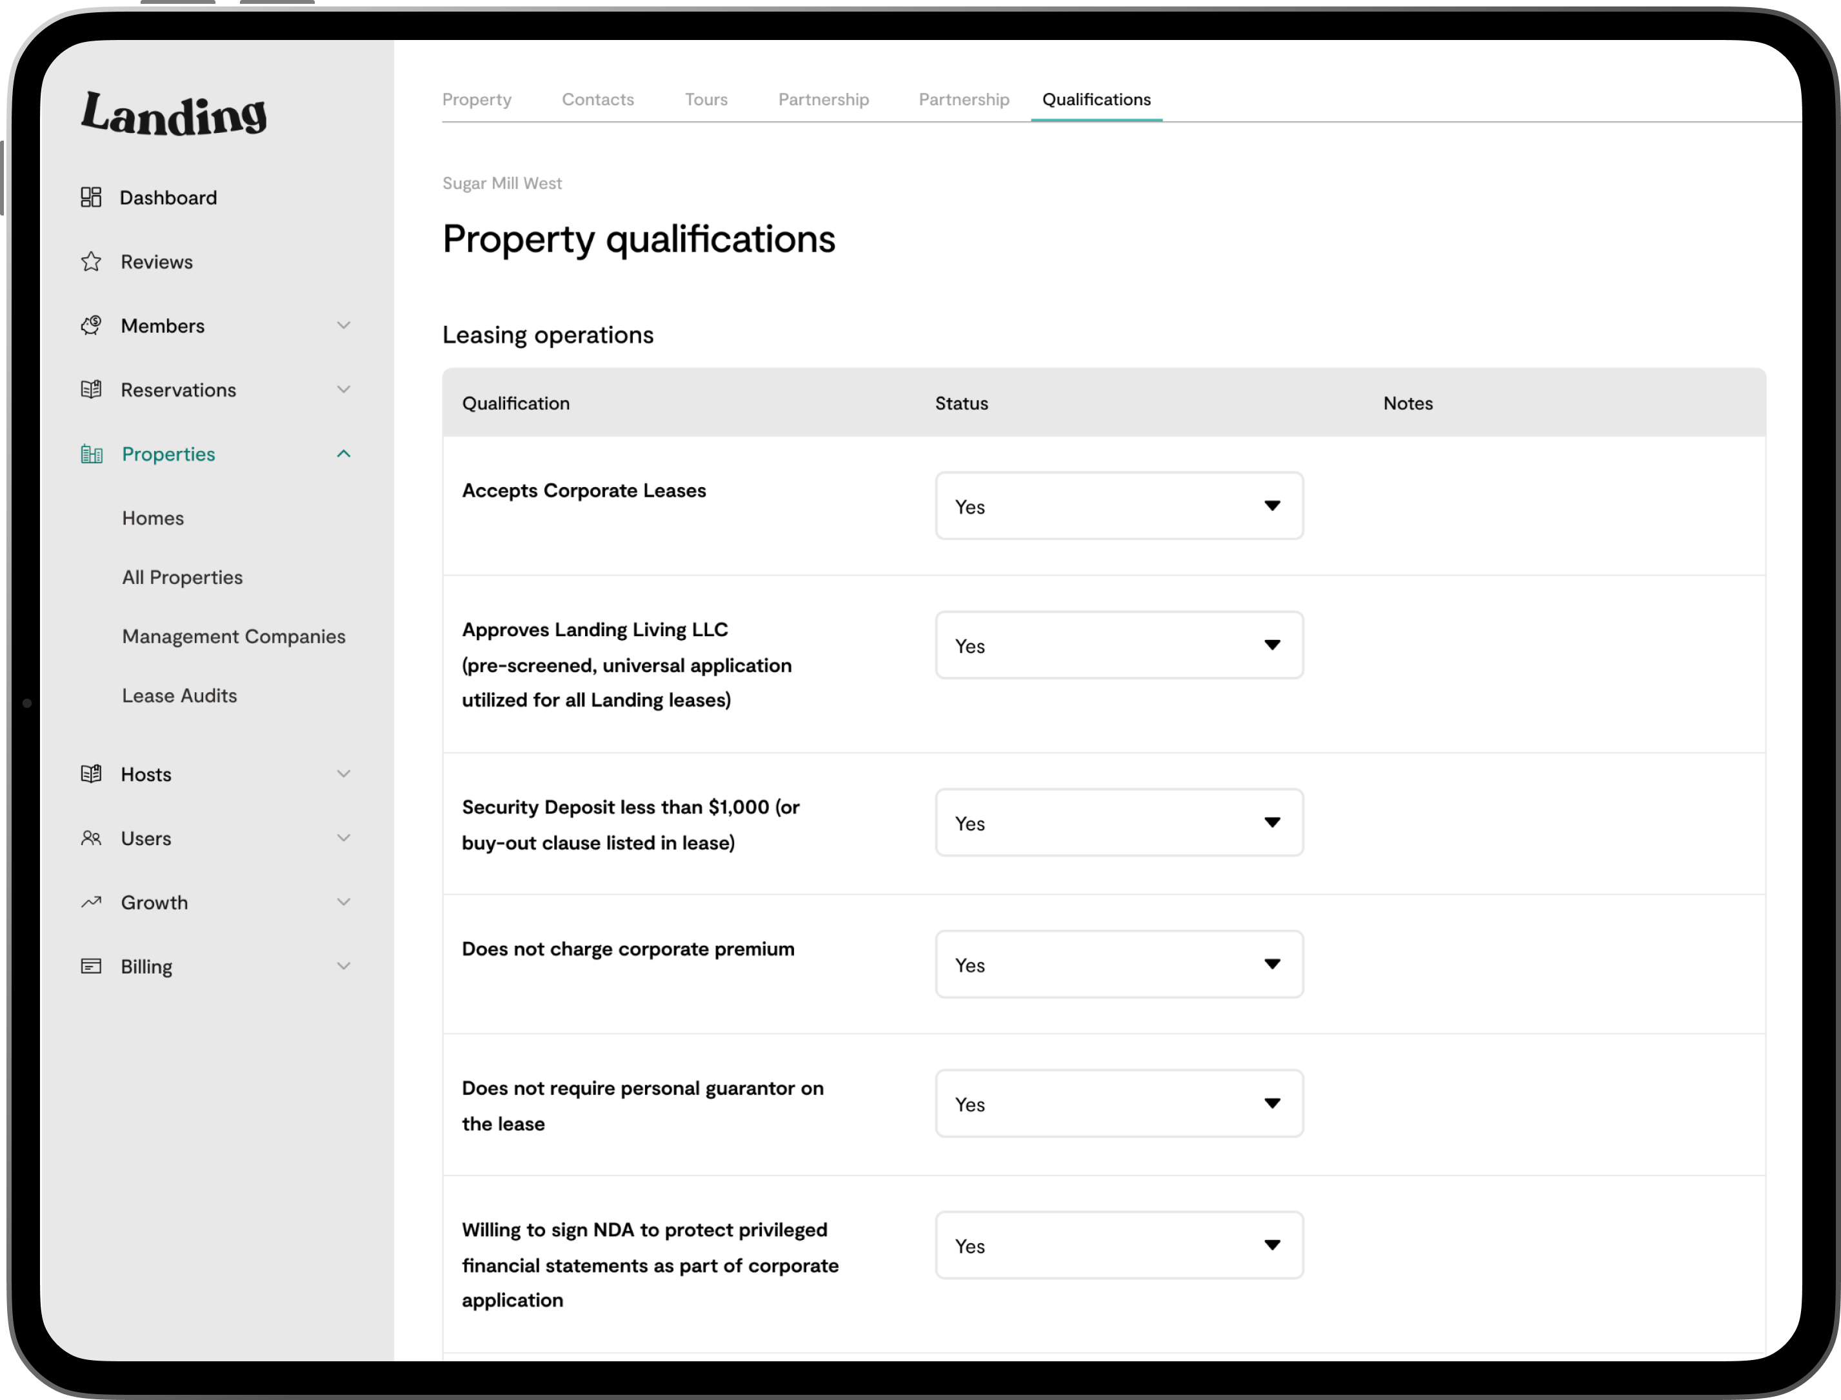Expand the Members sidebar section chevron
1841x1400 pixels.
[x=343, y=325]
